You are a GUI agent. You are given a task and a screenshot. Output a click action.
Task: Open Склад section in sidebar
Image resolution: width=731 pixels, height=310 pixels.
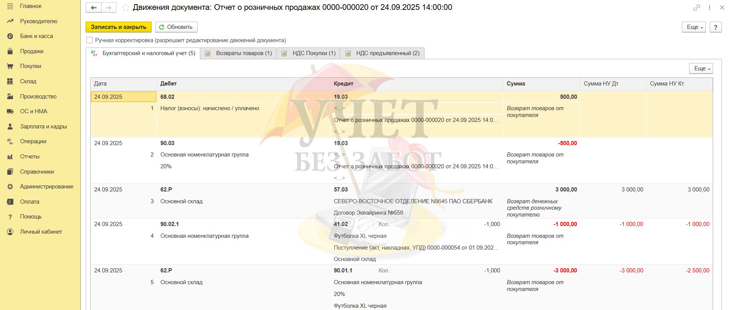click(28, 81)
